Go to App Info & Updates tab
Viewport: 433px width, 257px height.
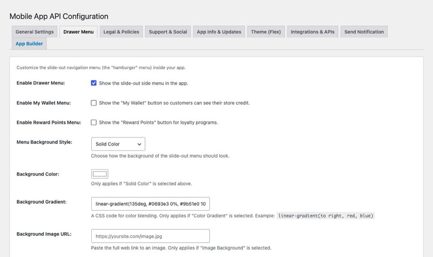pos(219,32)
